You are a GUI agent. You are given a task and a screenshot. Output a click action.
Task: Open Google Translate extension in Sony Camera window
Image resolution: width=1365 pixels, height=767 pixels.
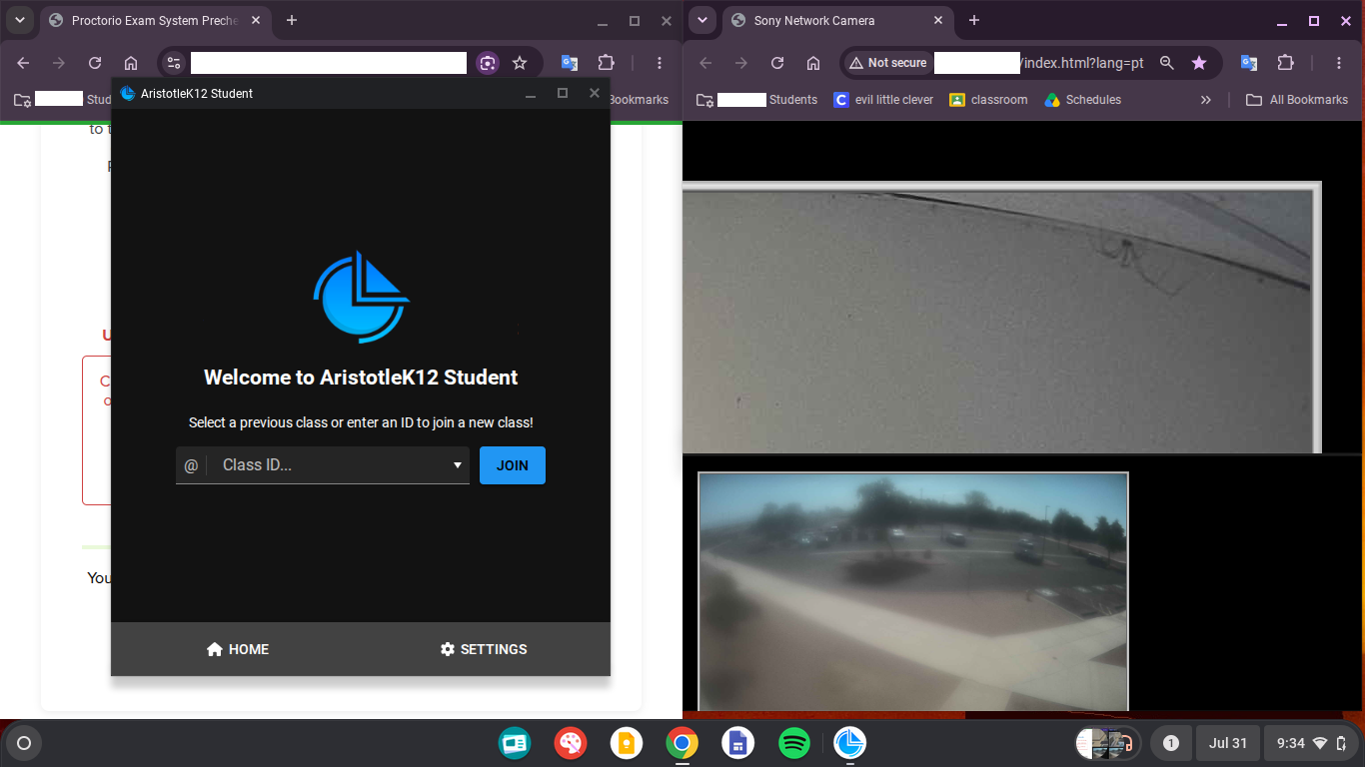tap(1249, 63)
